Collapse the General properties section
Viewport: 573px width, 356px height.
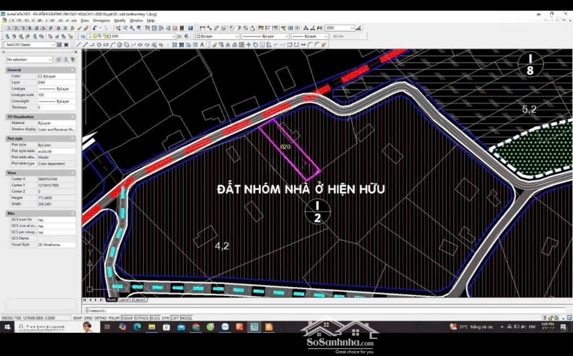73,70
